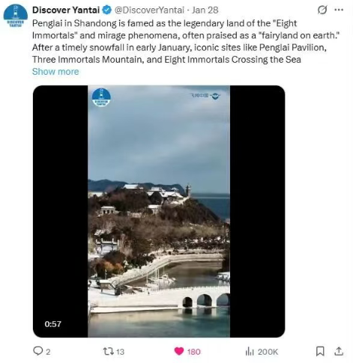Unlike the post via the heart
This screenshot has width=353, height=363.
coord(179,351)
